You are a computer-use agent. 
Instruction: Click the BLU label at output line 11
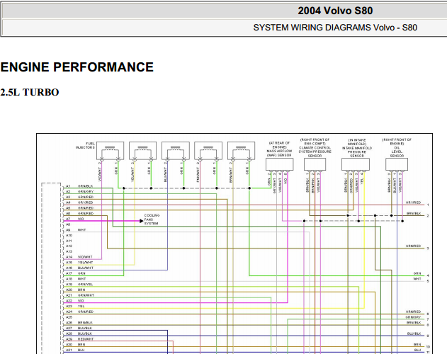[418, 350]
